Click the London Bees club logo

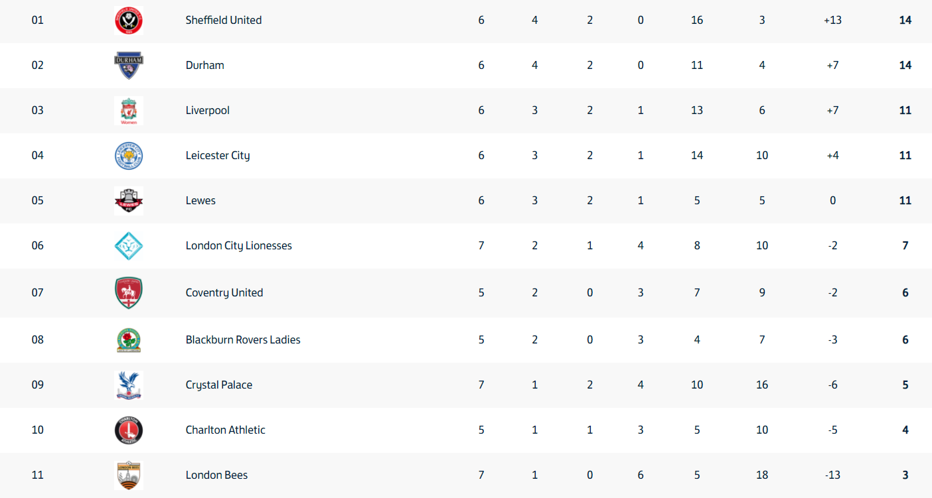pyautogui.click(x=128, y=475)
